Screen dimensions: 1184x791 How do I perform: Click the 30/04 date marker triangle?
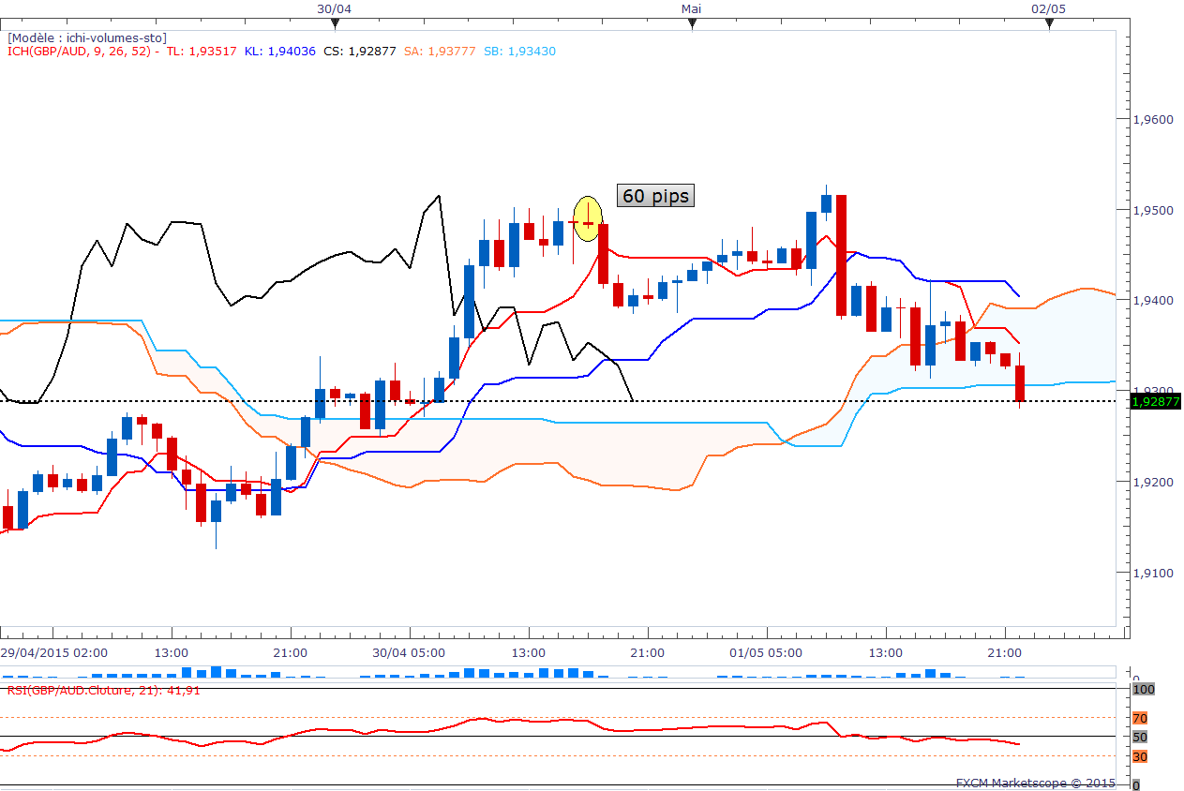coord(335,24)
